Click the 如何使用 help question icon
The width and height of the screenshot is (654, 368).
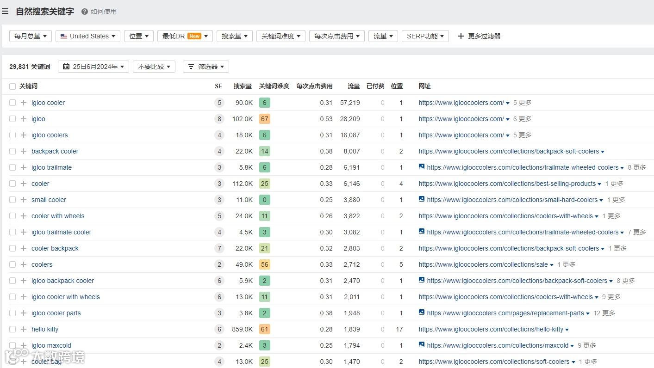click(x=85, y=12)
